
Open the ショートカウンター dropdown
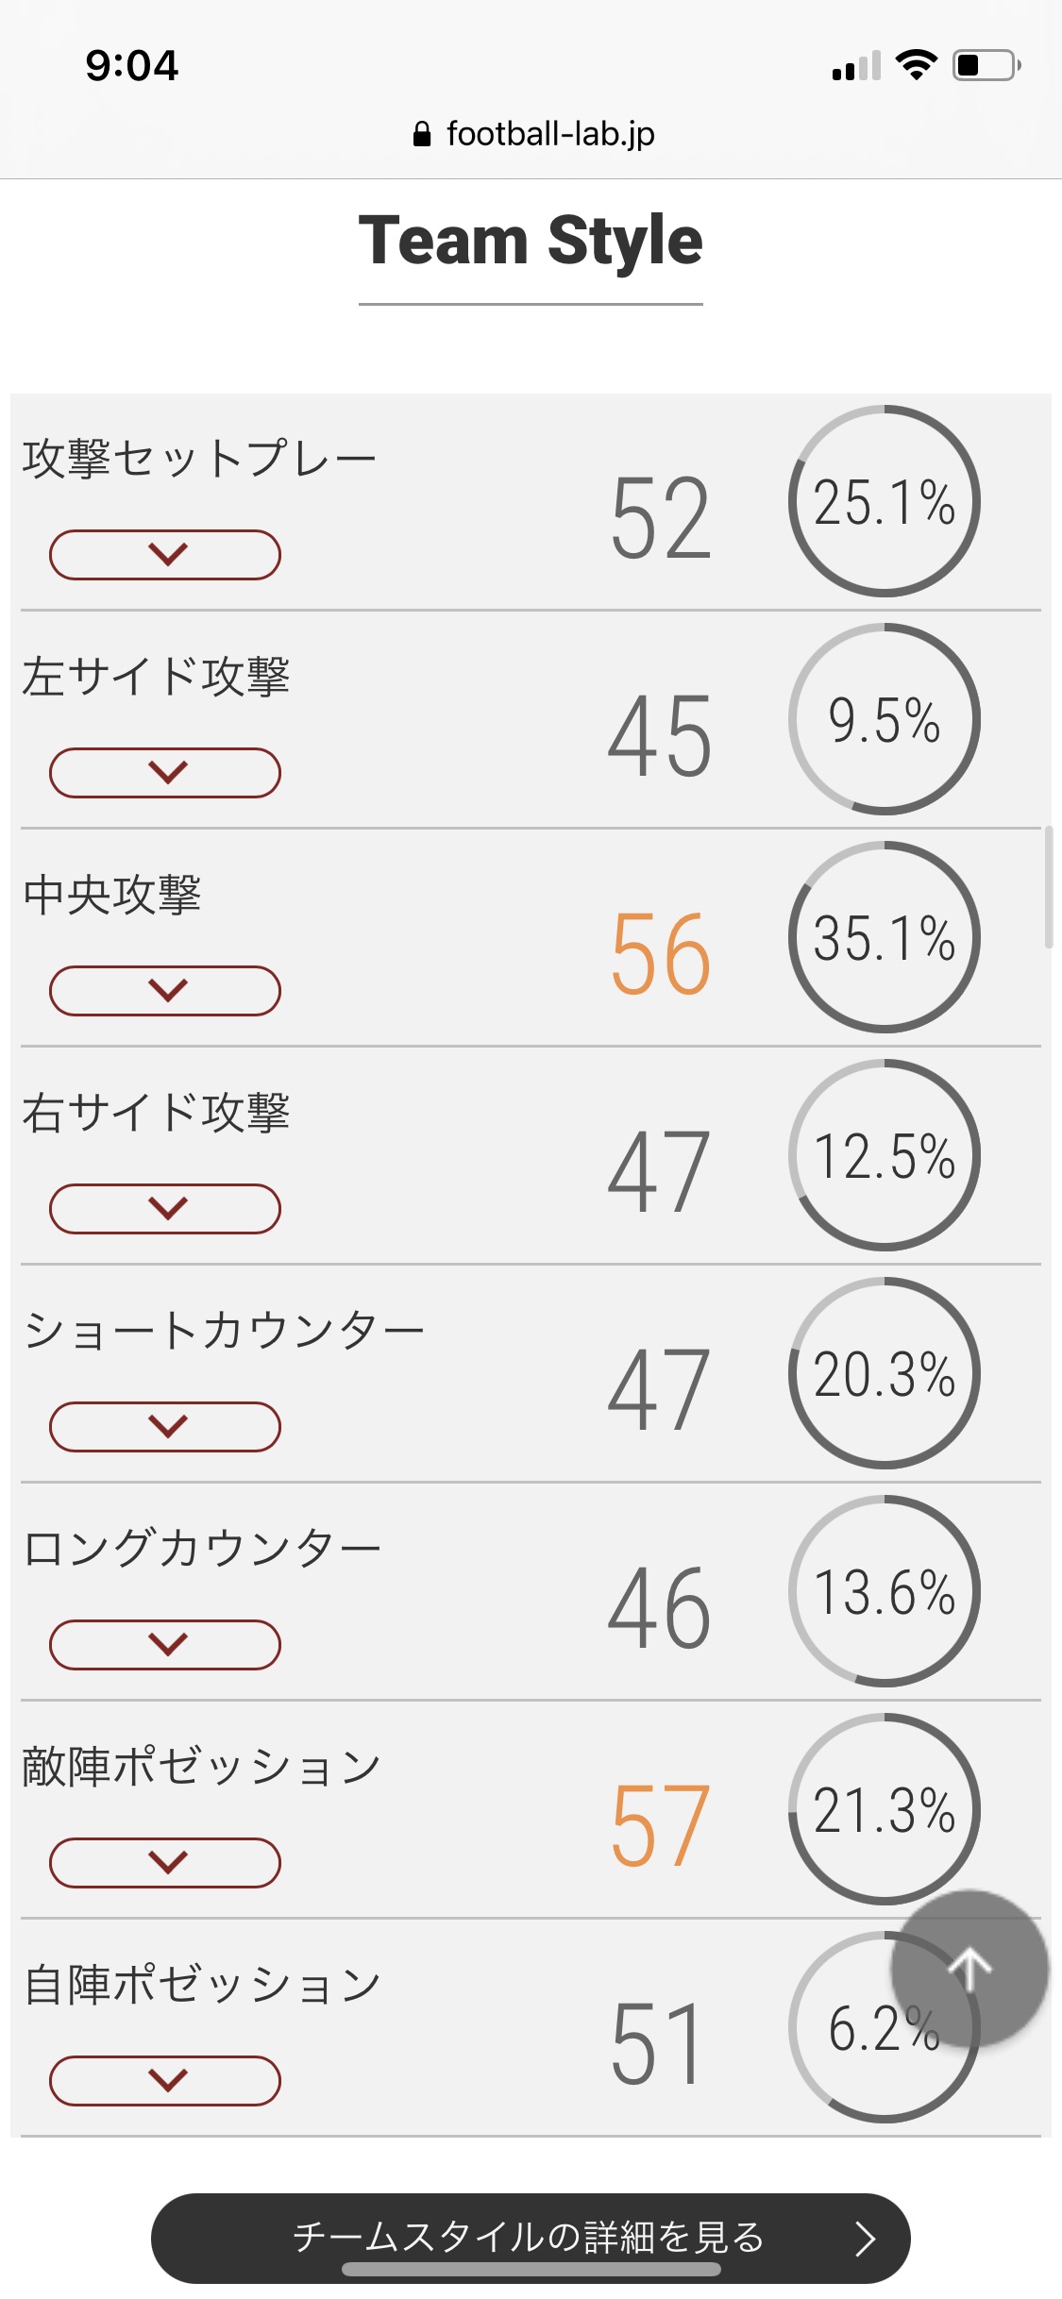tap(165, 1427)
